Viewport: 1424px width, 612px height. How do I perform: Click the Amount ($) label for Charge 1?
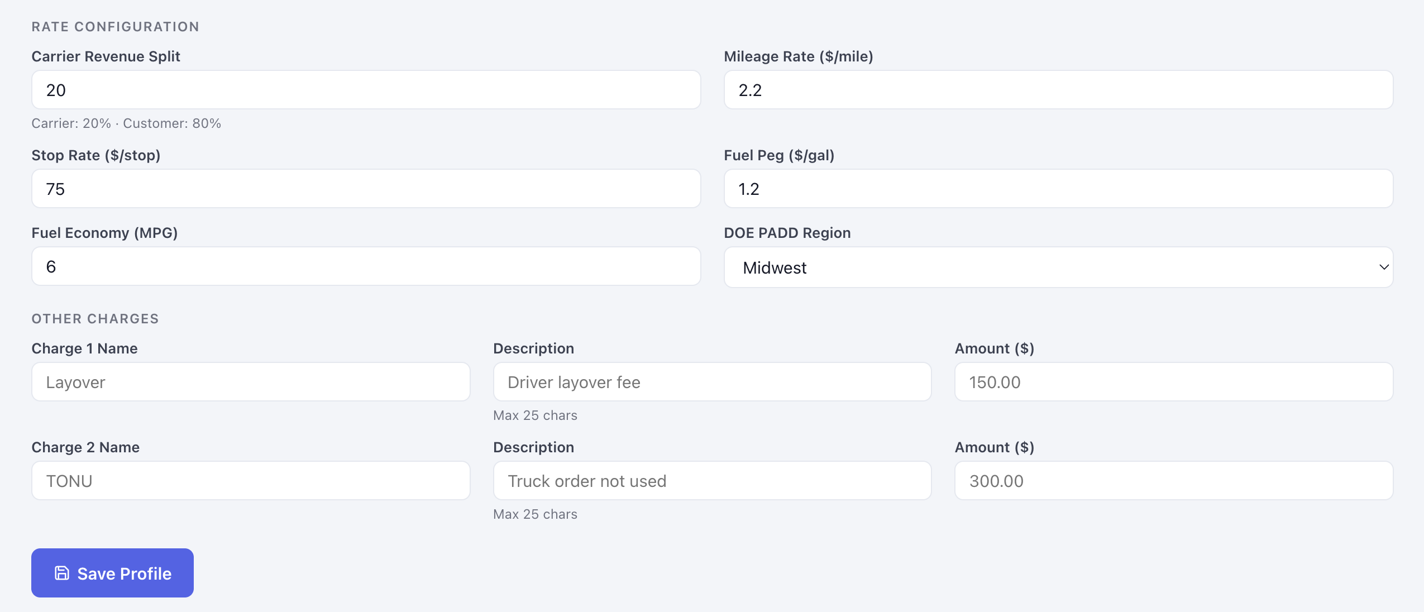[995, 348]
